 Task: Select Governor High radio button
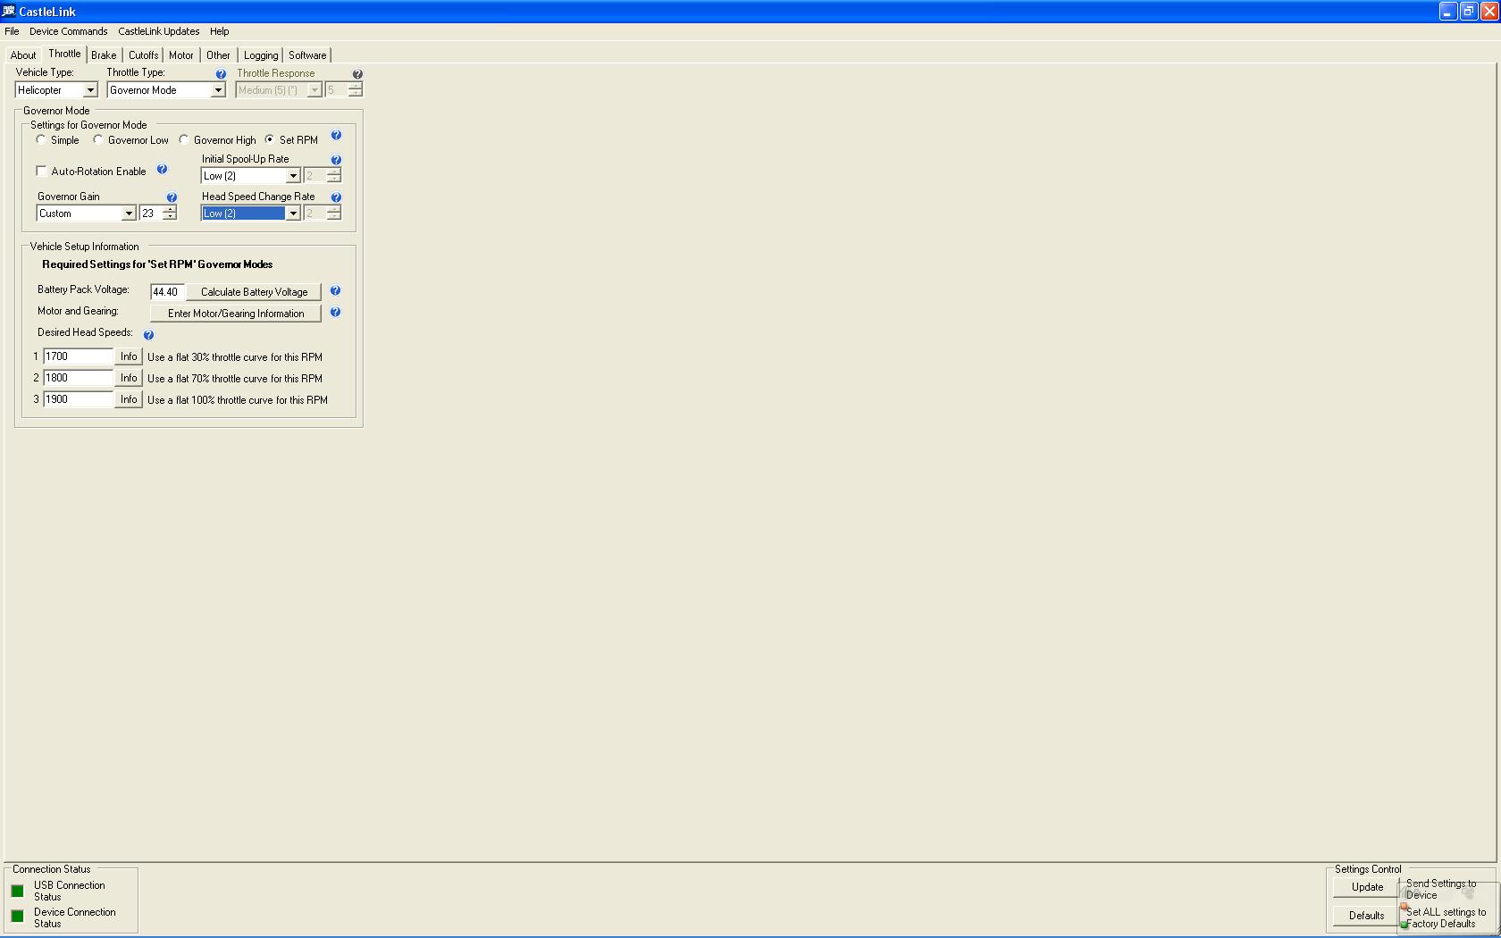(x=183, y=139)
